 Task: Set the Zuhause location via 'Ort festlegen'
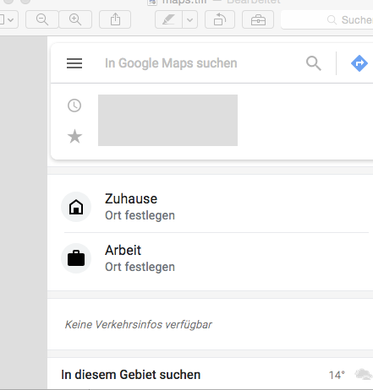tap(140, 215)
